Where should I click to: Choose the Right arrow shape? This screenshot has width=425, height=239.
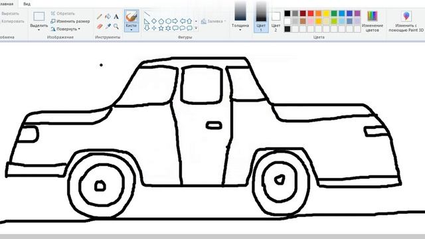(x=175, y=21)
